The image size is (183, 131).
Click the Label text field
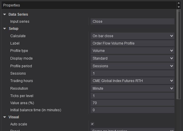coord(132,43)
